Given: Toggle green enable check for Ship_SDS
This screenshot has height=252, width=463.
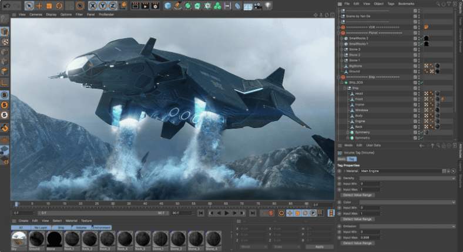Looking at the screenshot, I should point(422,83).
